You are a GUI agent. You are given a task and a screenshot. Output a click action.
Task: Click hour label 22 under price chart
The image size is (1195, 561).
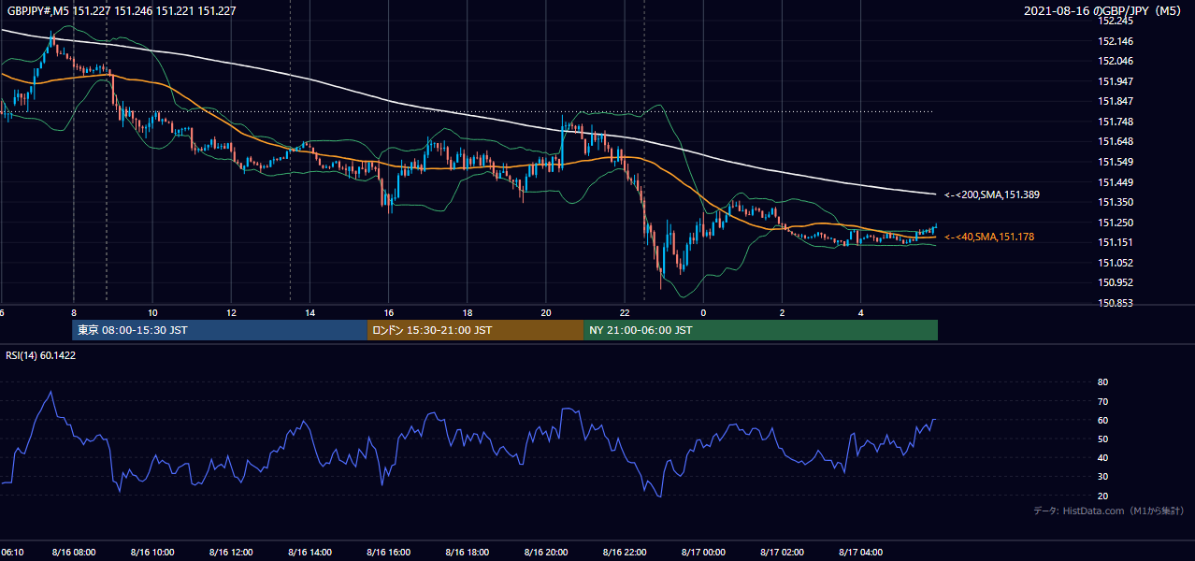[x=624, y=312]
